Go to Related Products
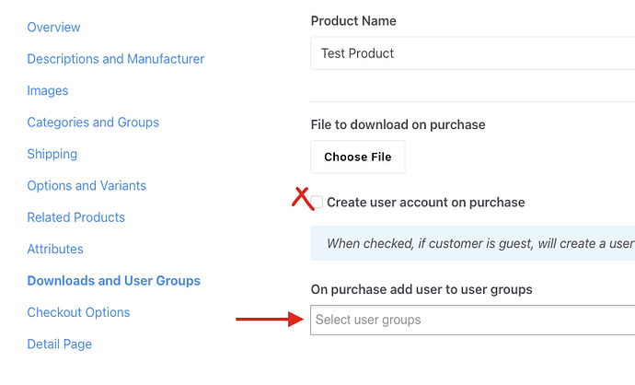The width and height of the screenshot is (635, 385). coord(76,217)
